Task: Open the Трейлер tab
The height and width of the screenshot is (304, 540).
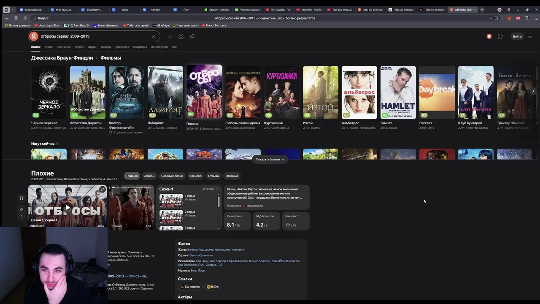Action: coord(195,176)
